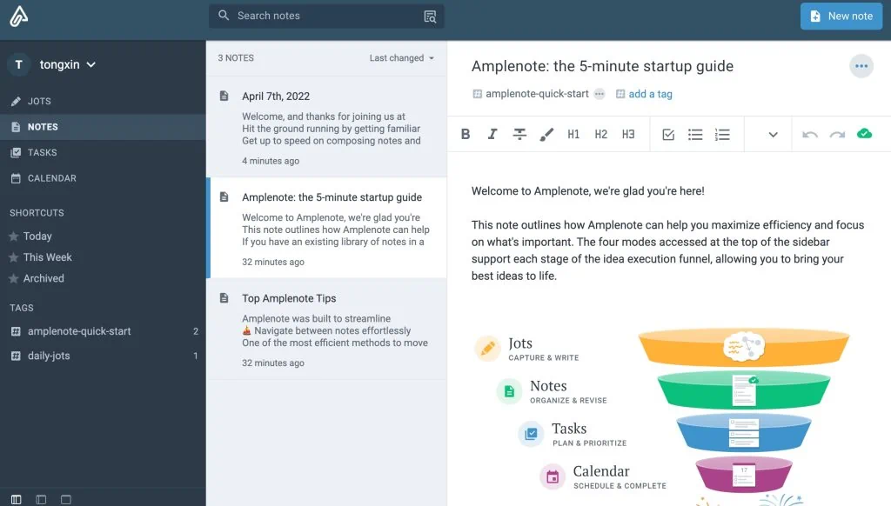Open Calendar mode in sidebar

tap(51, 178)
